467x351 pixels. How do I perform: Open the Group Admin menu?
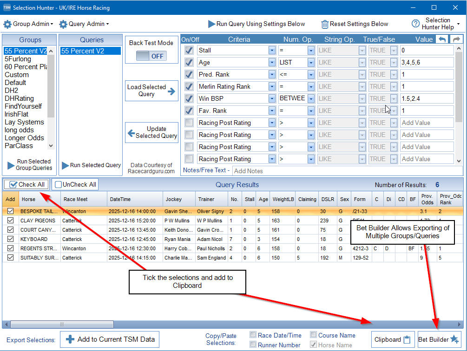(28, 24)
